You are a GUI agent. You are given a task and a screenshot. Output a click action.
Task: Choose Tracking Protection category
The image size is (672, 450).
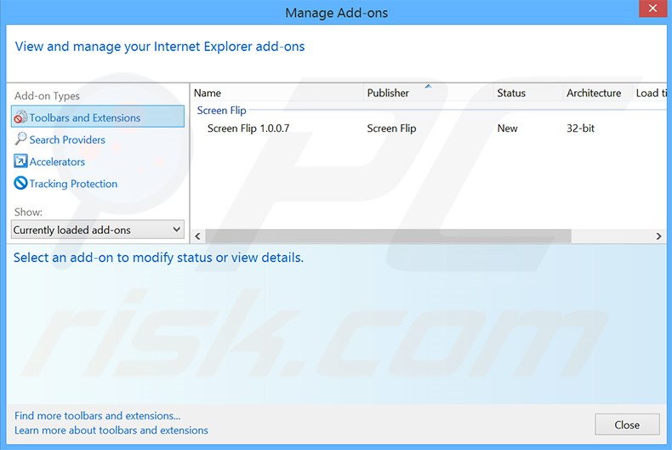(x=73, y=184)
